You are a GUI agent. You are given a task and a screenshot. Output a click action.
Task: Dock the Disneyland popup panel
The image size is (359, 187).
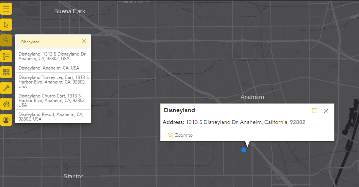pyautogui.click(x=315, y=111)
